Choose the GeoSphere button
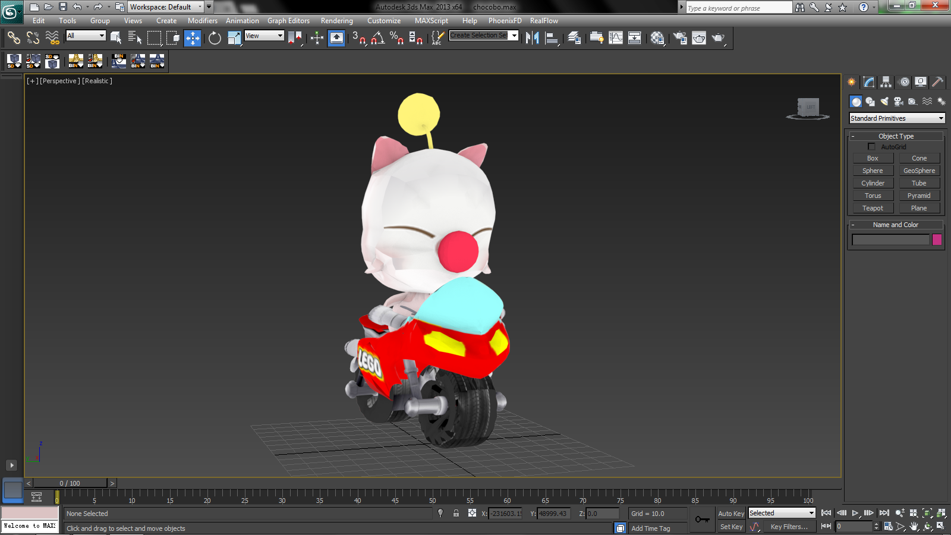Viewport: 951px width, 535px height. point(919,171)
